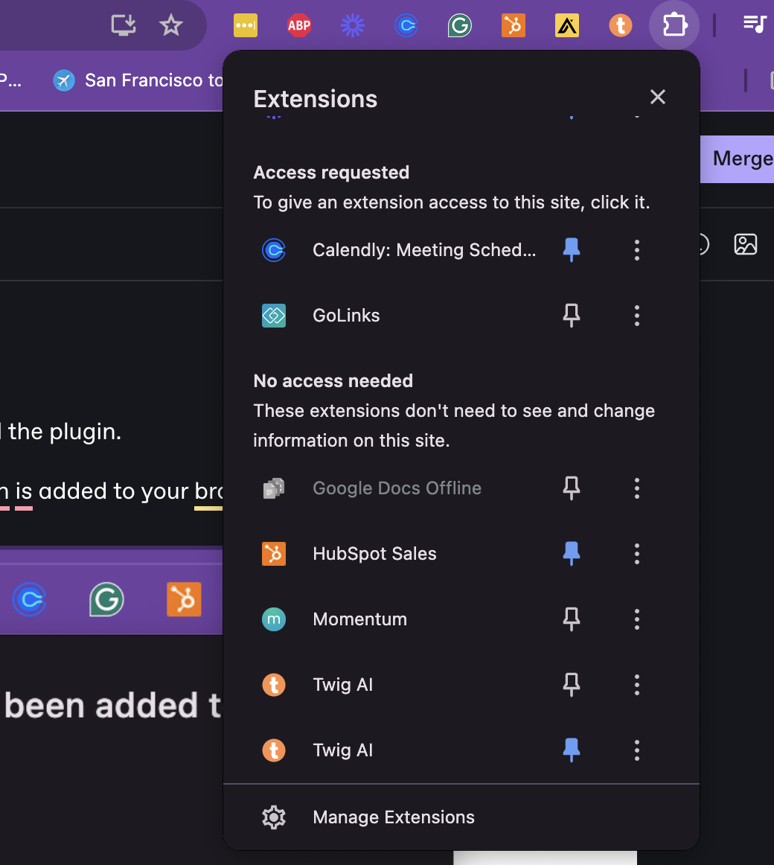The width and height of the screenshot is (774, 865).
Task: Unpin HubSpot Sales from toolbar
Action: pos(572,554)
